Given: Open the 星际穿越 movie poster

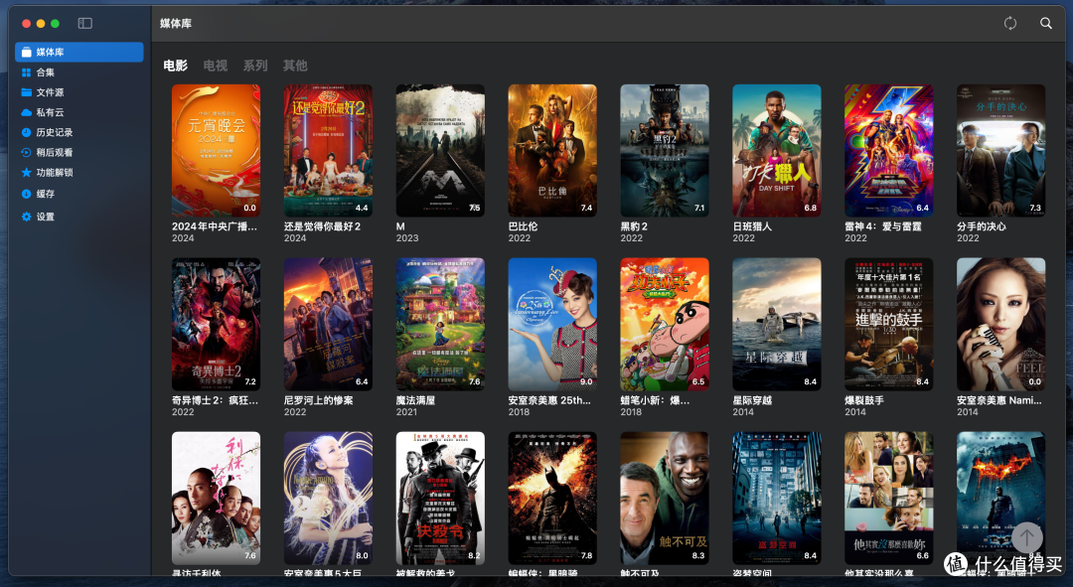Looking at the screenshot, I should coord(776,324).
